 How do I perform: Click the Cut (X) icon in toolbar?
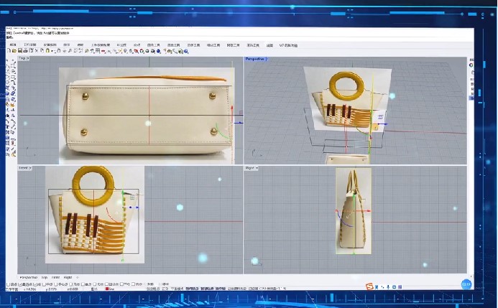point(37,51)
